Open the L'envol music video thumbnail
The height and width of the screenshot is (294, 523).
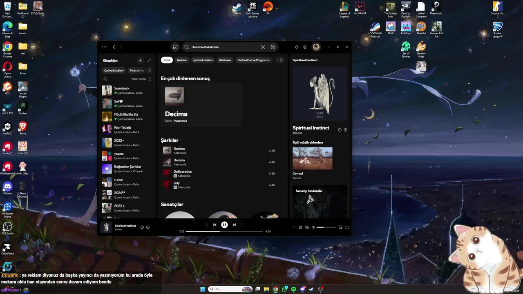[x=313, y=158]
